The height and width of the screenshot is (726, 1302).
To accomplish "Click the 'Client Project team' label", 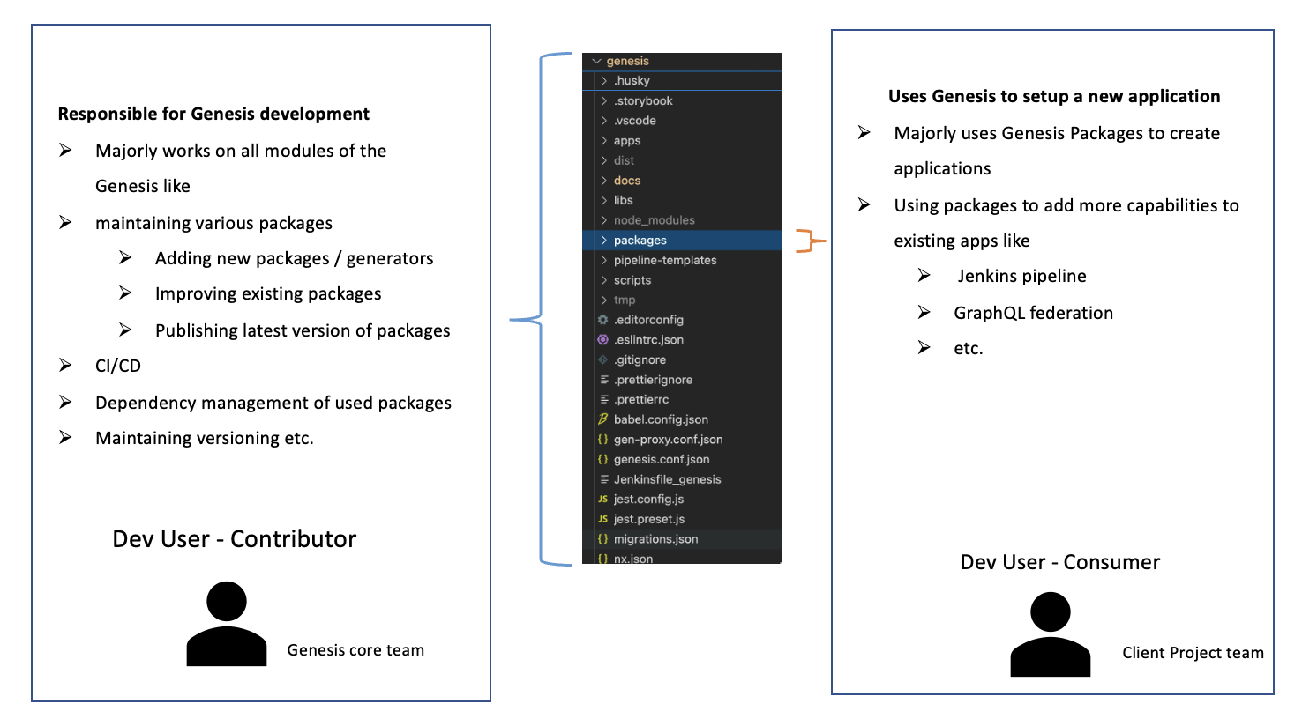I will click(1193, 653).
